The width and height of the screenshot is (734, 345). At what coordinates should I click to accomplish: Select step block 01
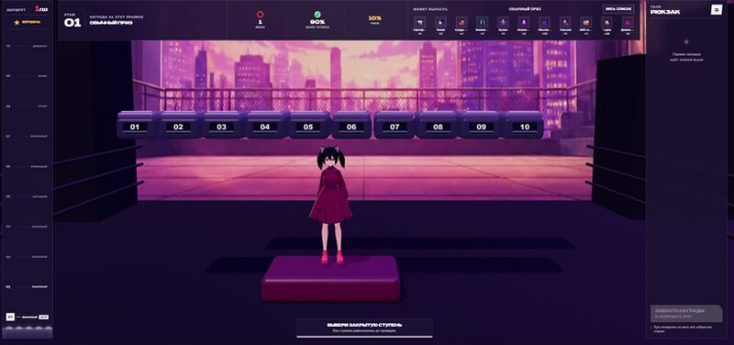click(135, 125)
